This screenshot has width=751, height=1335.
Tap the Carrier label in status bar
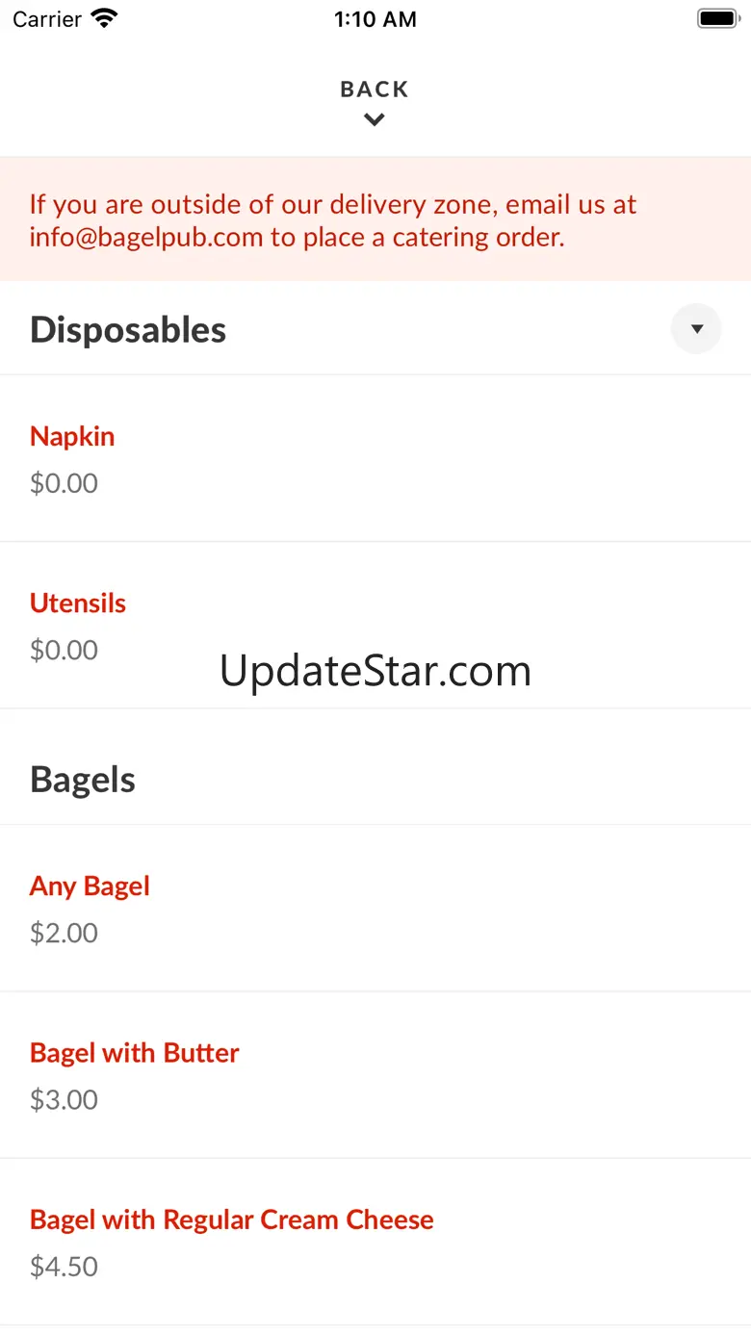coord(47,19)
